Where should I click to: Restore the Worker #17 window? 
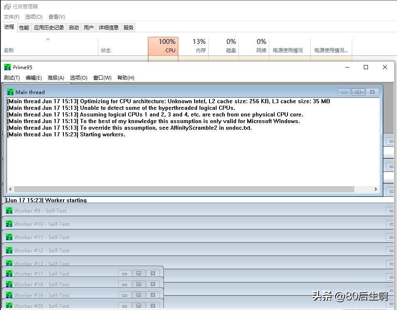pos(139,274)
